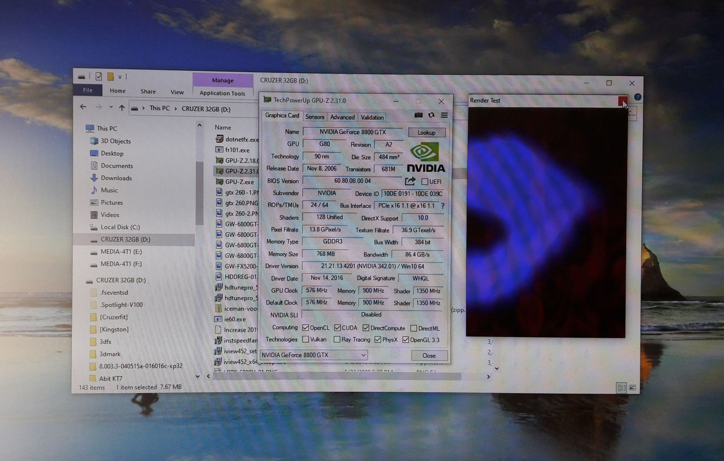Screen dimensions: 724x461
Task: Click the Lookup button in GPU-Z
Action: pyautogui.click(x=426, y=133)
